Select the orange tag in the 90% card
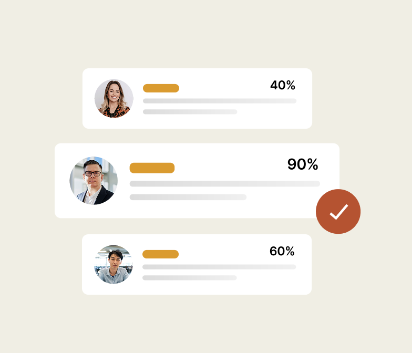 pyautogui.click(x=152, y=168)
